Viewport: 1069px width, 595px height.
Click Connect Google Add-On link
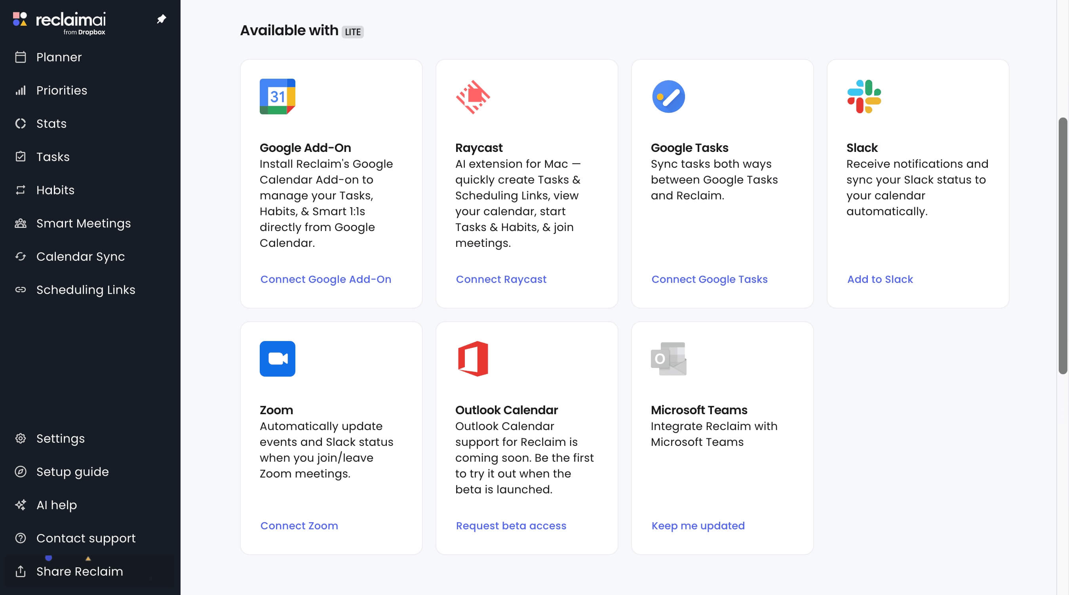[x=325, y=279]
